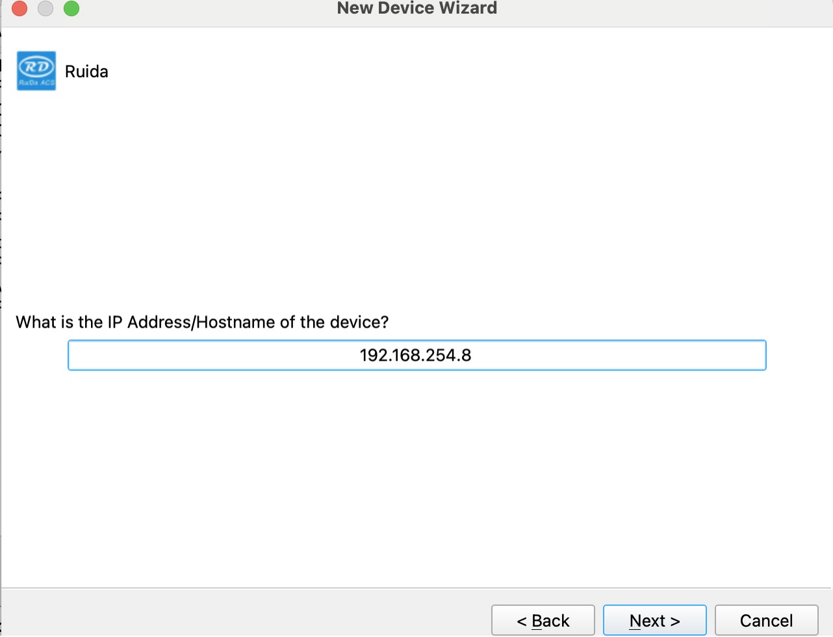
Task: Click the Next > button to continue
Action: pyautogui.click(x=654, y=621)
